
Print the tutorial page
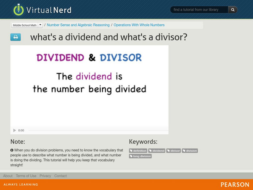click(15, 37)
